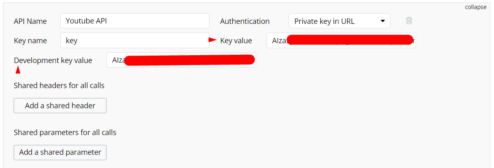
Task: Click the trash delete icon
Action: (409, 21)
